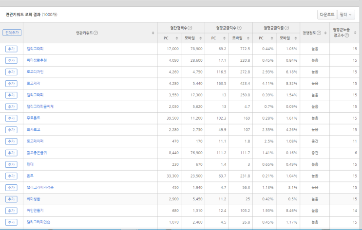Sort by 연관키워드 column sort arrows

pos(153,33)
